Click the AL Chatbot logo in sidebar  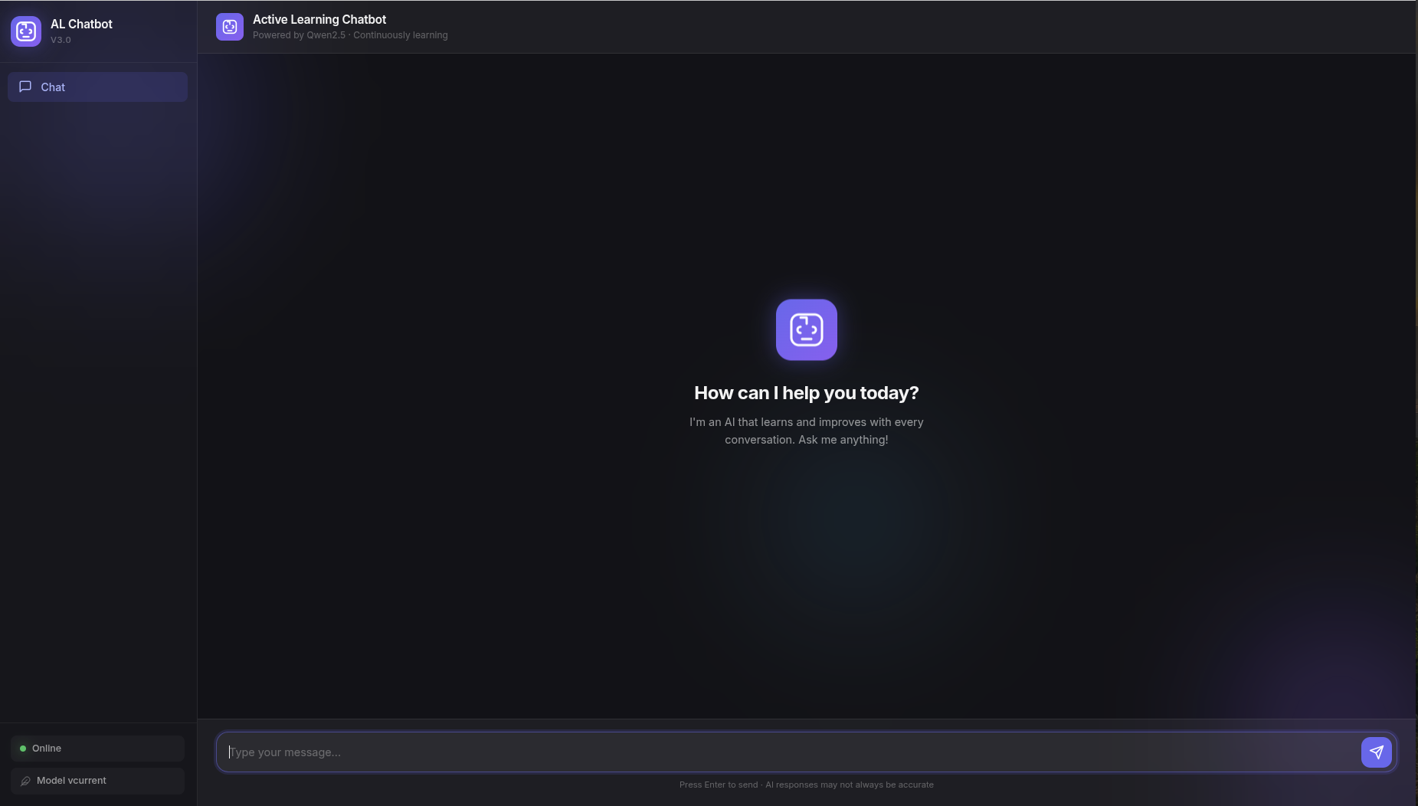pyautogui.click(x=26, y=31)
